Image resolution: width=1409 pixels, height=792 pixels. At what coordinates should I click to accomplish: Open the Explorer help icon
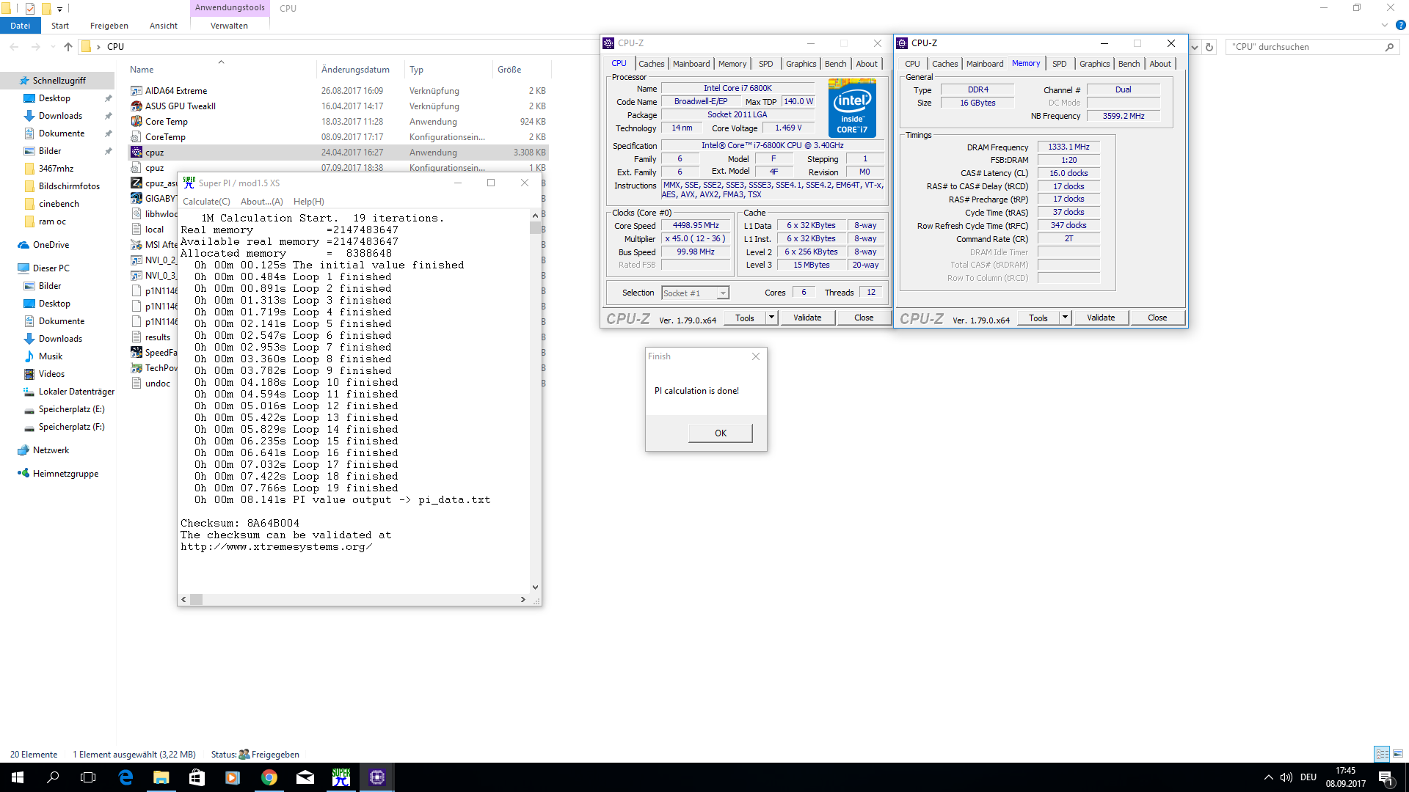point(1400,25)
